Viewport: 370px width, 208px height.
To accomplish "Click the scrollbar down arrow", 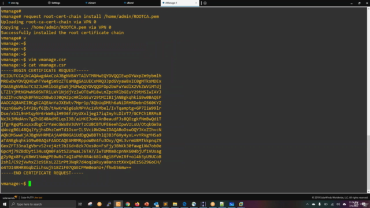I will 368,191.
